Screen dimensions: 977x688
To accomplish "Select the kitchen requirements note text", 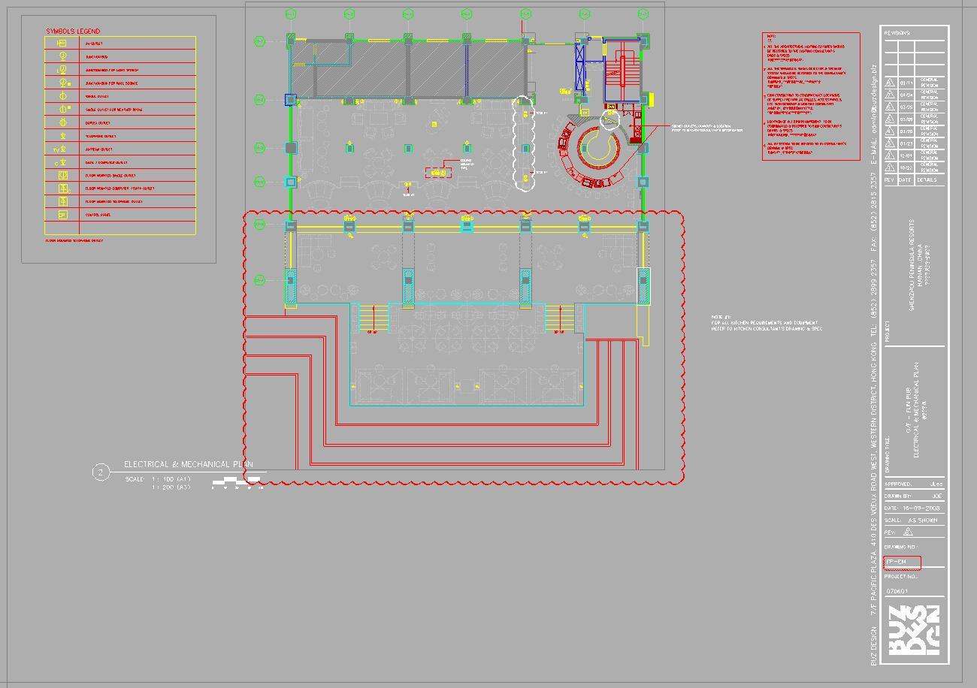I will [767, 323].
